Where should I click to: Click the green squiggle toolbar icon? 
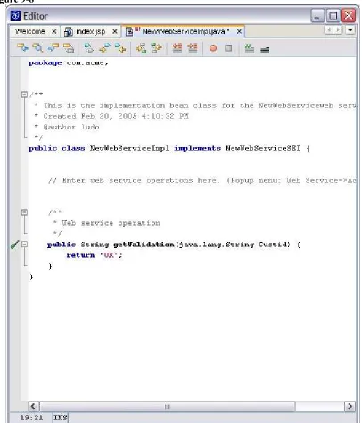point(249,47)
